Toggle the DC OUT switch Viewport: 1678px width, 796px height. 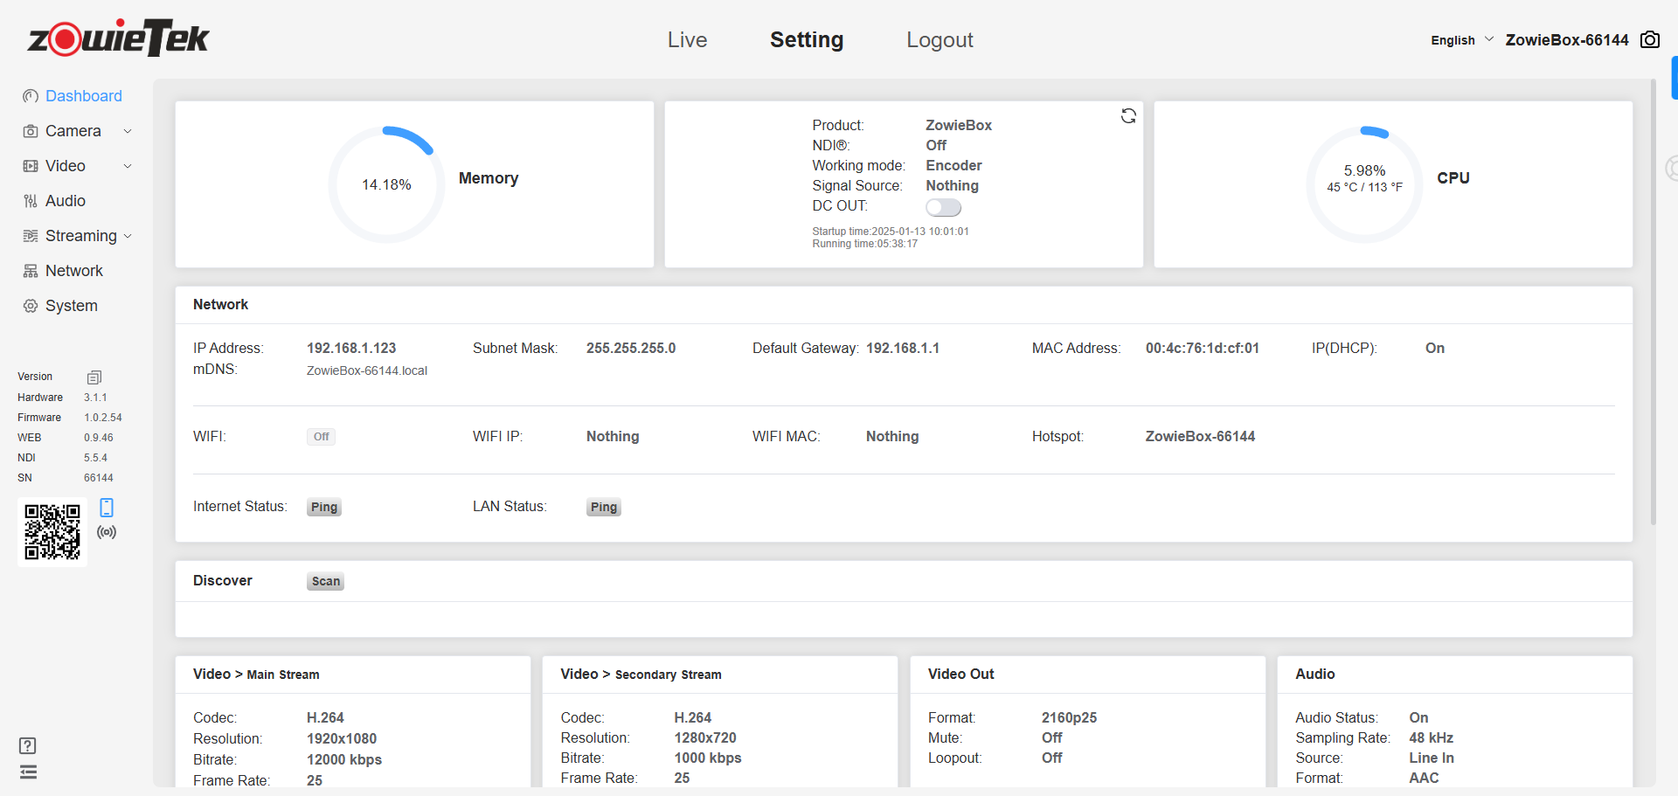click(943, 207)
